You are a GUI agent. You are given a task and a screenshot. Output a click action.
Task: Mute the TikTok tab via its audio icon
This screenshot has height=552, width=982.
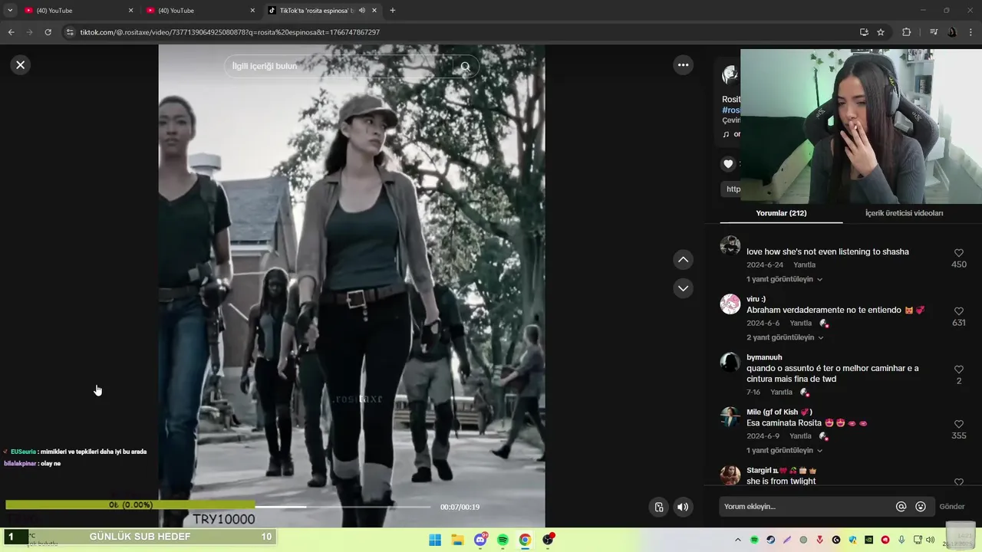point(362,11)
